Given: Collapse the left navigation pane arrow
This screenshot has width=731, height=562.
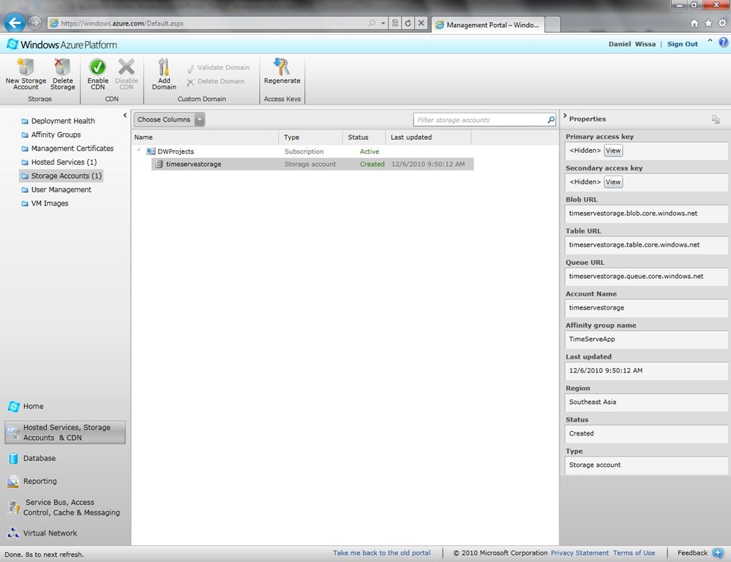Looking at the screenshot, I should click(x=125, y=116).
